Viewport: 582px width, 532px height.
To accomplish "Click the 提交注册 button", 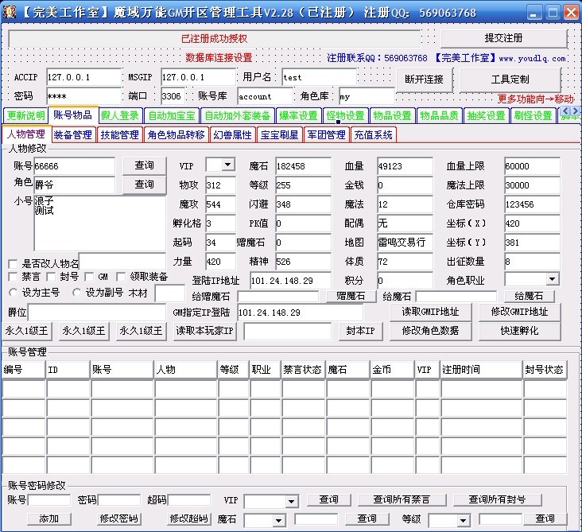I will click(x=503, y=38).
